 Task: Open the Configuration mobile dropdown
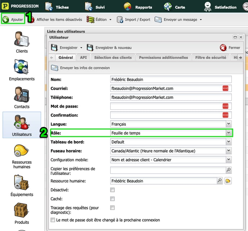click(229, 160)
